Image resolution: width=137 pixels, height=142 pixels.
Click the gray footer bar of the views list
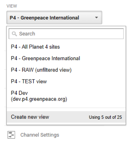(66, 117)
